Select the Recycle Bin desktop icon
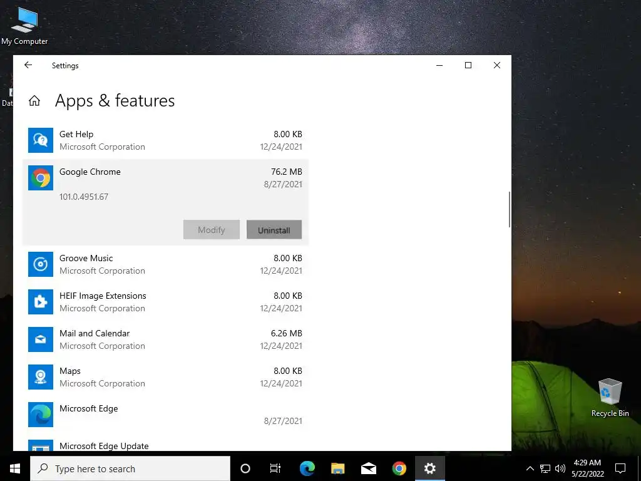 click(610, 398)
